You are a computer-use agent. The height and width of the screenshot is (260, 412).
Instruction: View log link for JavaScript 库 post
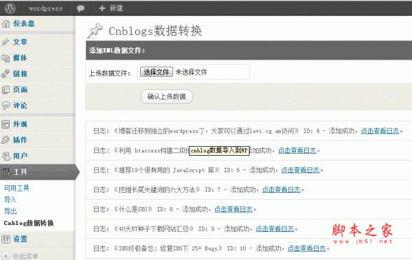(x=300, y=170)
